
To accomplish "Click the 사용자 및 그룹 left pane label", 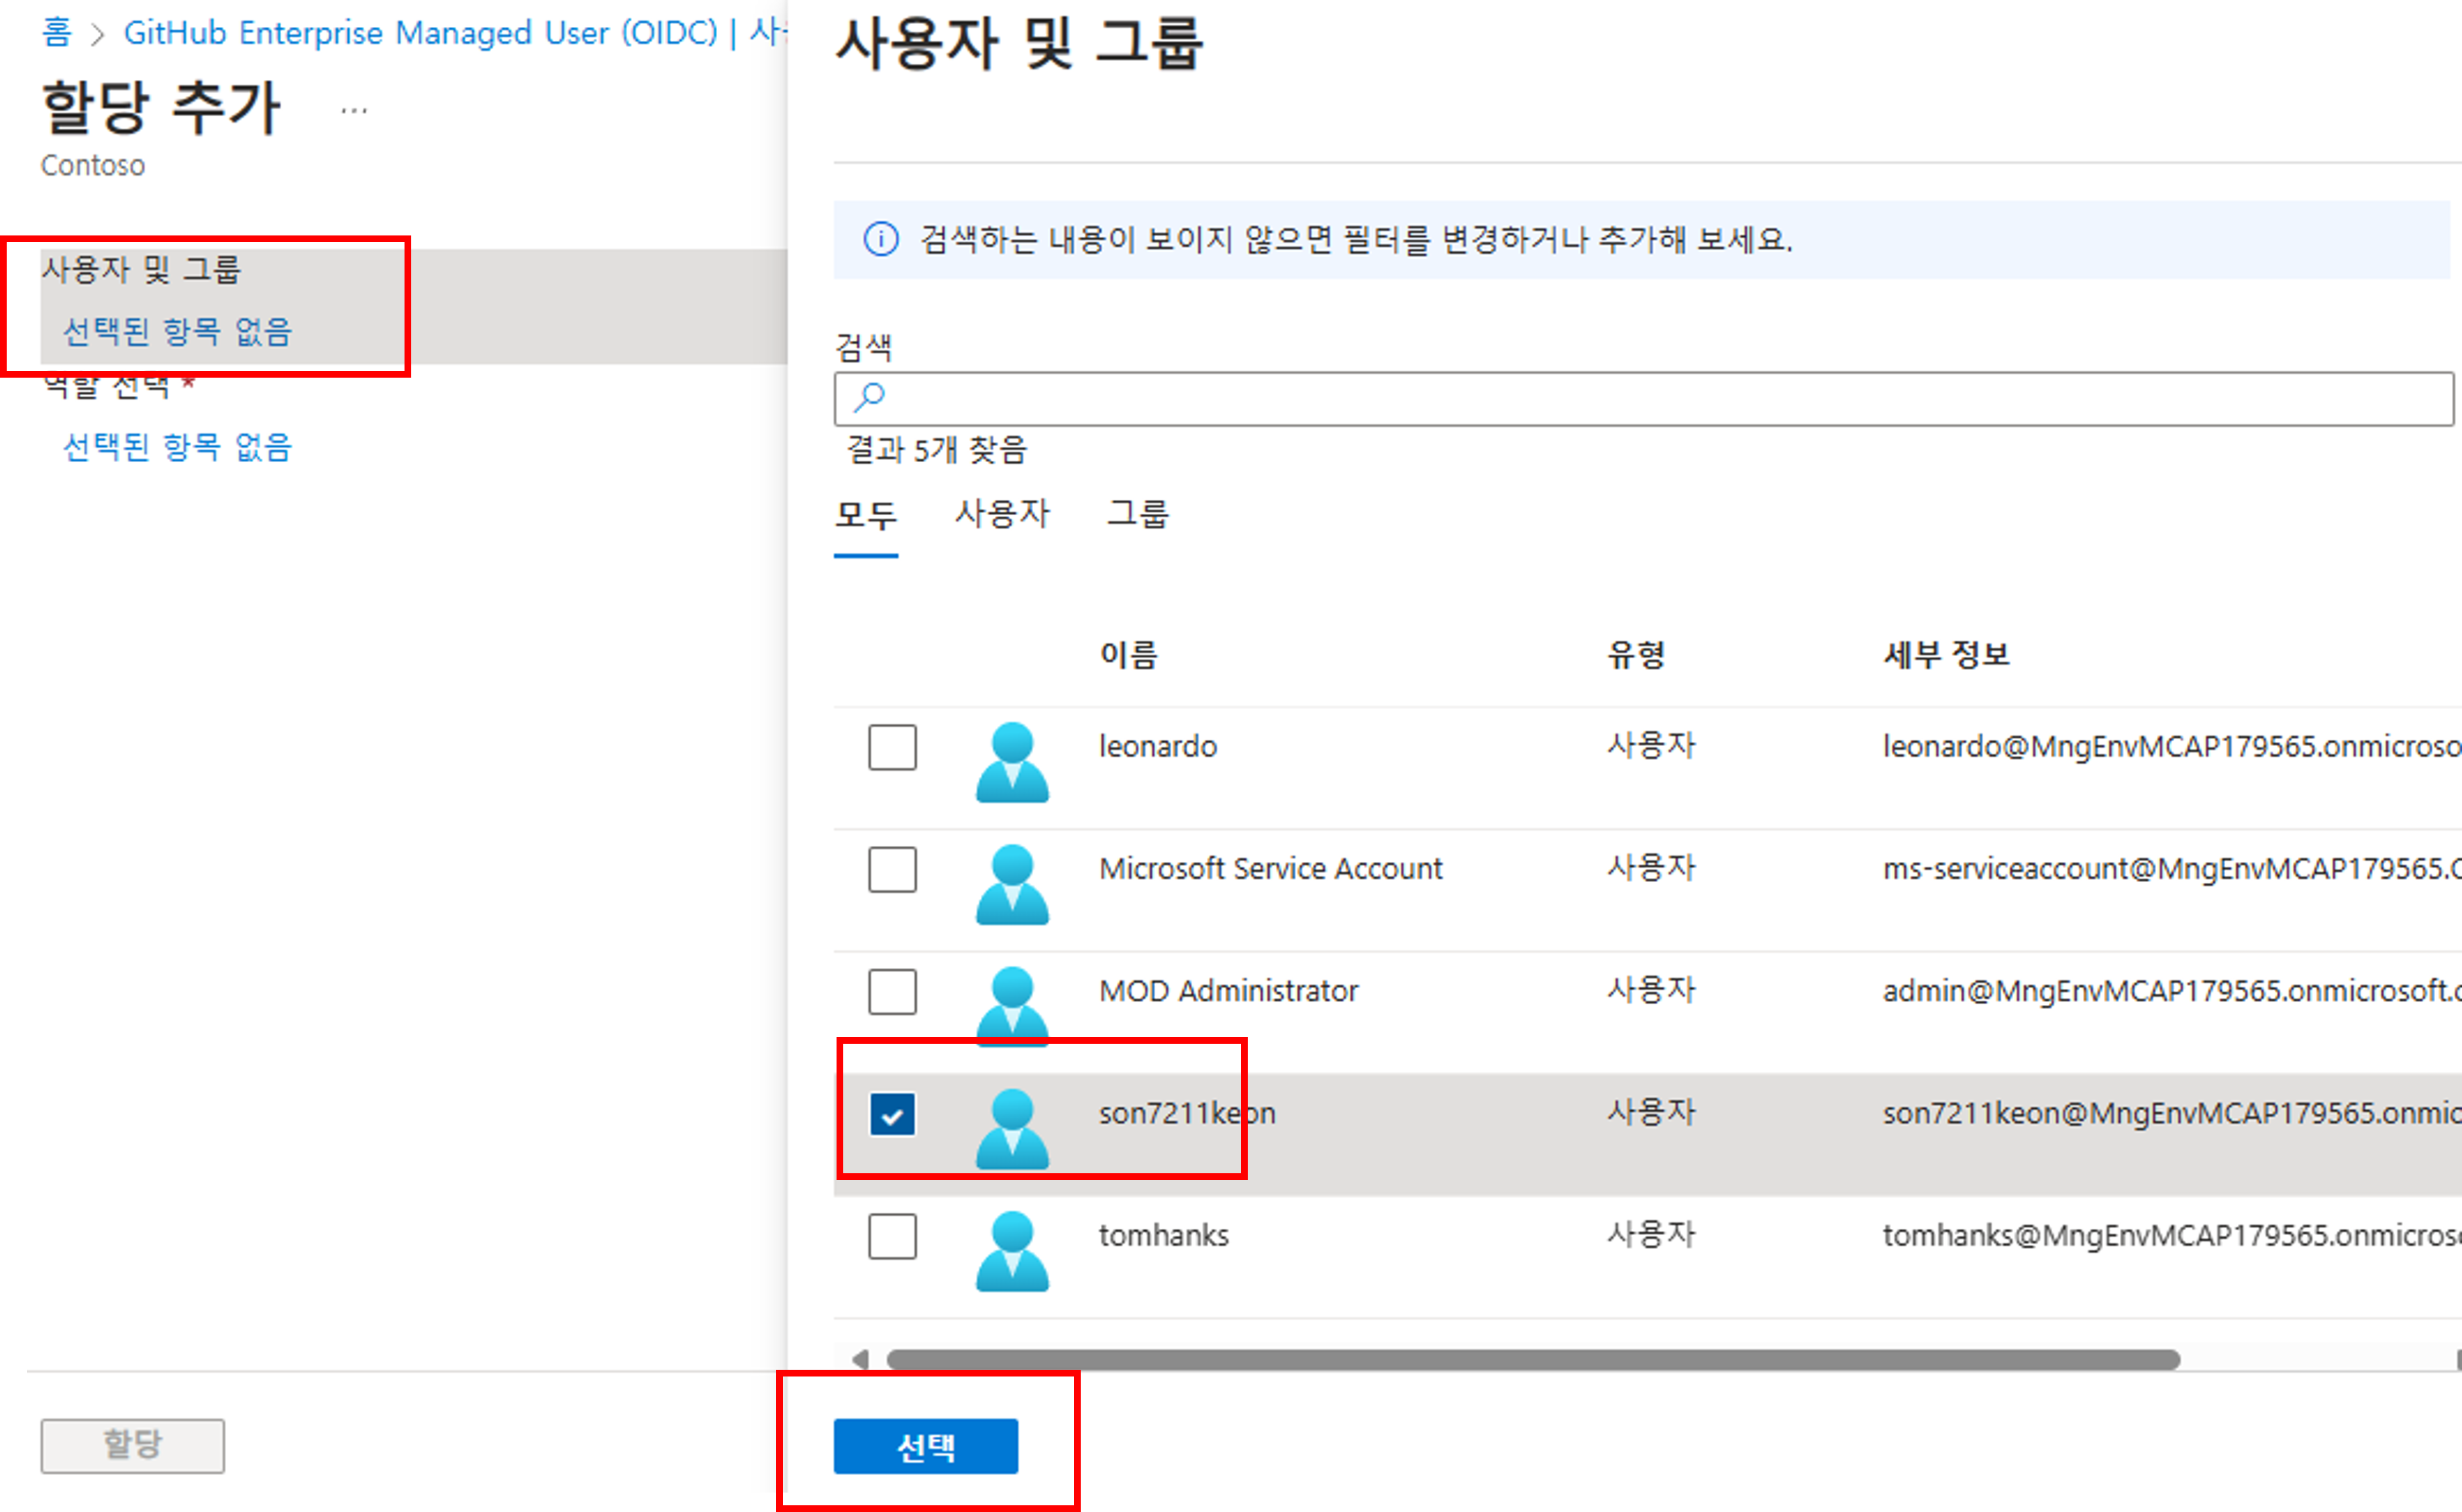I will click(x=141, y=269).
